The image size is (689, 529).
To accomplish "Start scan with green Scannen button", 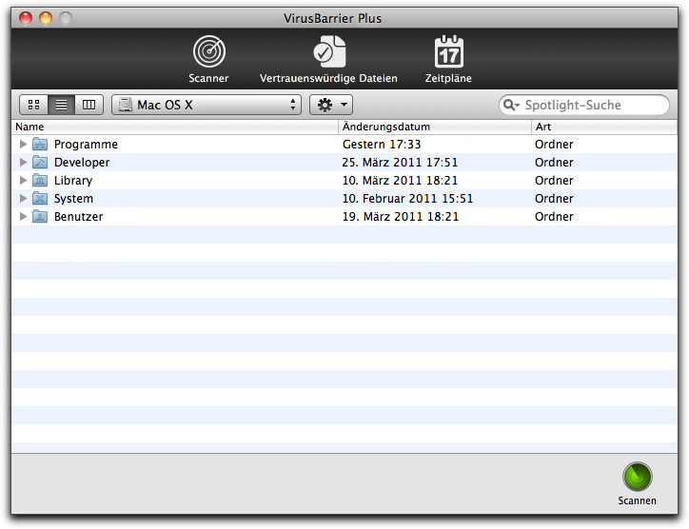I will click(638, 477).
